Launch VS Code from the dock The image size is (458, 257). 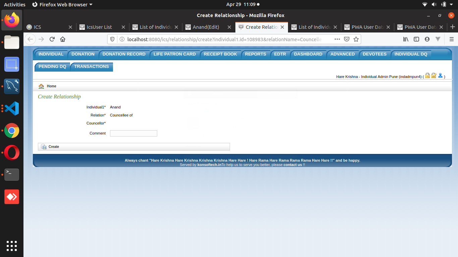(11, 108)
